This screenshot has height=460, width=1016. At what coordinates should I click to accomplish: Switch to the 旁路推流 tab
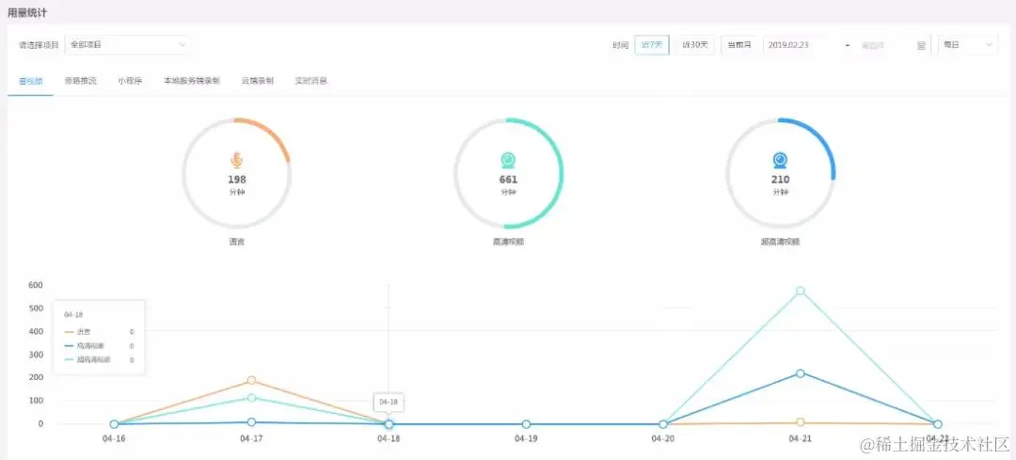(x=81, y=82)
